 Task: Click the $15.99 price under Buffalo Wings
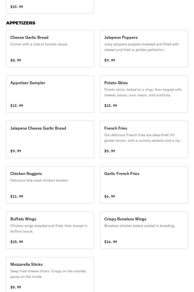tap(17, 242)
